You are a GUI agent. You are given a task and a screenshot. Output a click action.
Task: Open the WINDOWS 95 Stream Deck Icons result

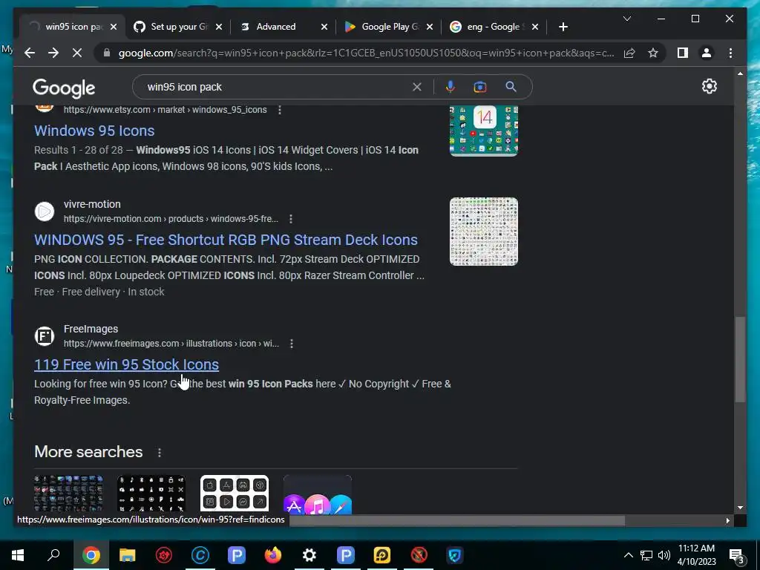click(x=226, y=240)
